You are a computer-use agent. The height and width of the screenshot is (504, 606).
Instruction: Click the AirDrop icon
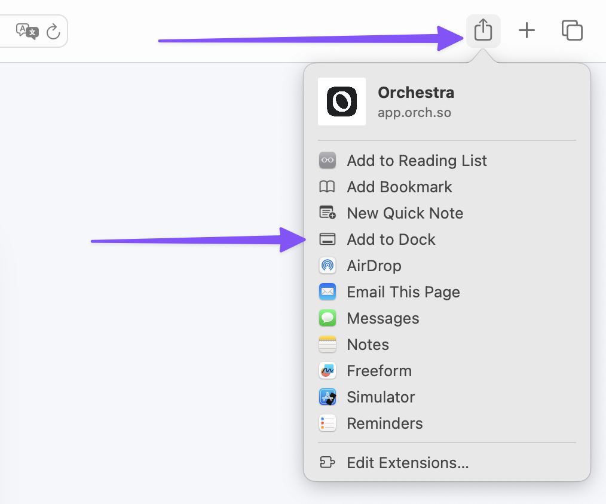pos(328,266)
